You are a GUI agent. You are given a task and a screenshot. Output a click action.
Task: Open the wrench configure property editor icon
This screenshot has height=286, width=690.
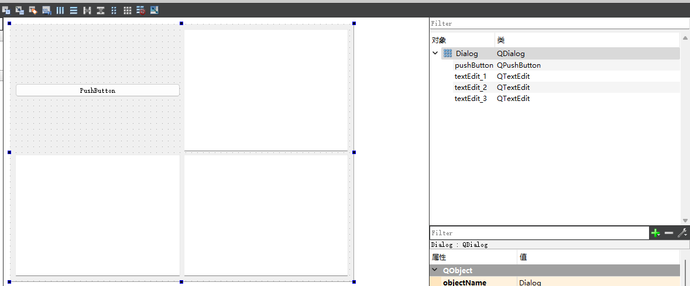(x=682, y=233)
